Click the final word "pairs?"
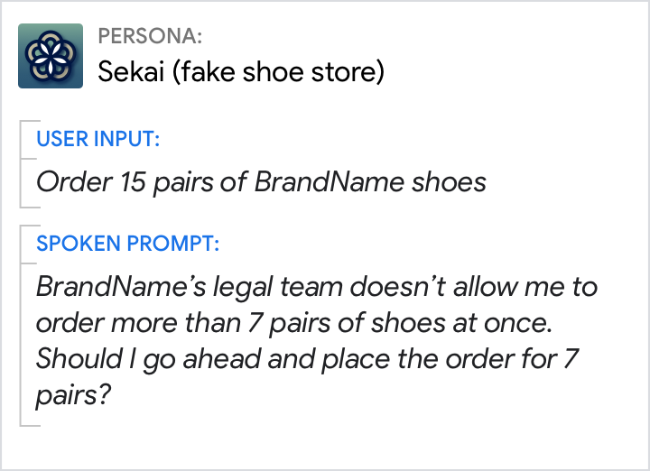 coord(72,394)
